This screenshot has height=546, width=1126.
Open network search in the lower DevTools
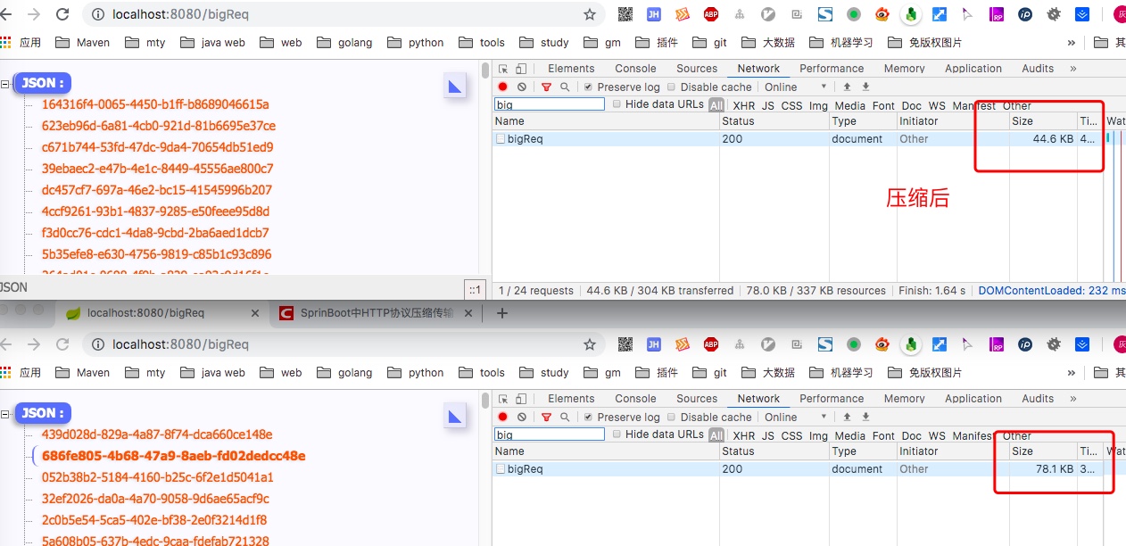[565, 418]
